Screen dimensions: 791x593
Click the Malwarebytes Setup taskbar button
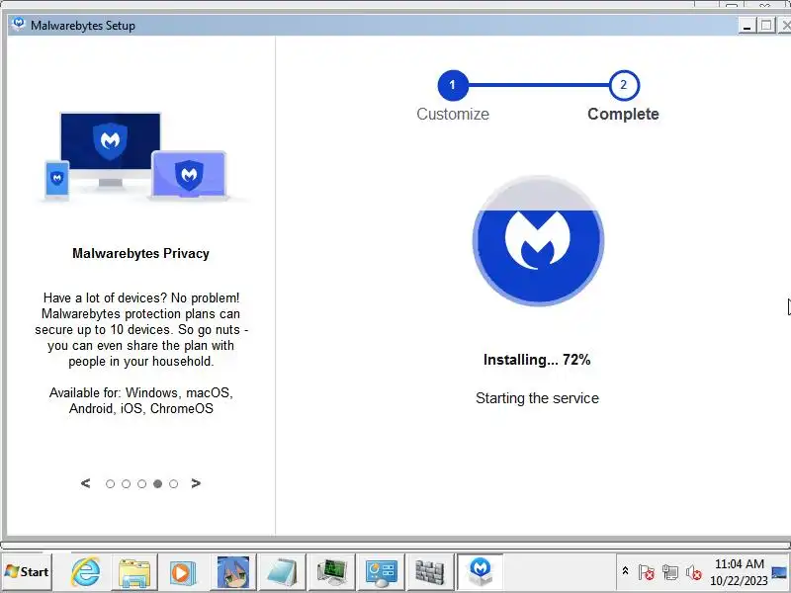[x=481, y=572]
